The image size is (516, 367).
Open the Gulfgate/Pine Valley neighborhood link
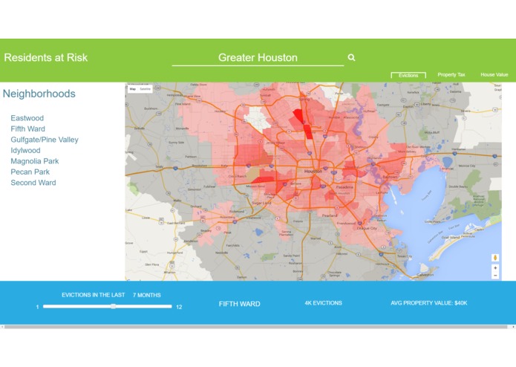(x=45, y=140)
